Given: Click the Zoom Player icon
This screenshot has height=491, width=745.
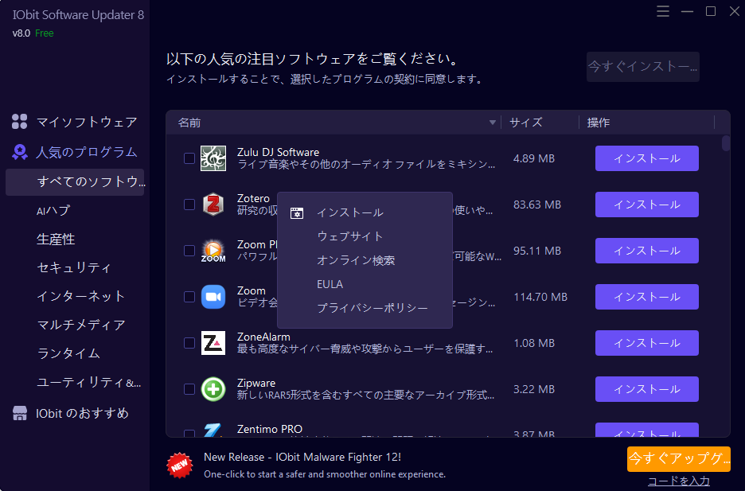Looking at the screenshot, I should point(213,251).
